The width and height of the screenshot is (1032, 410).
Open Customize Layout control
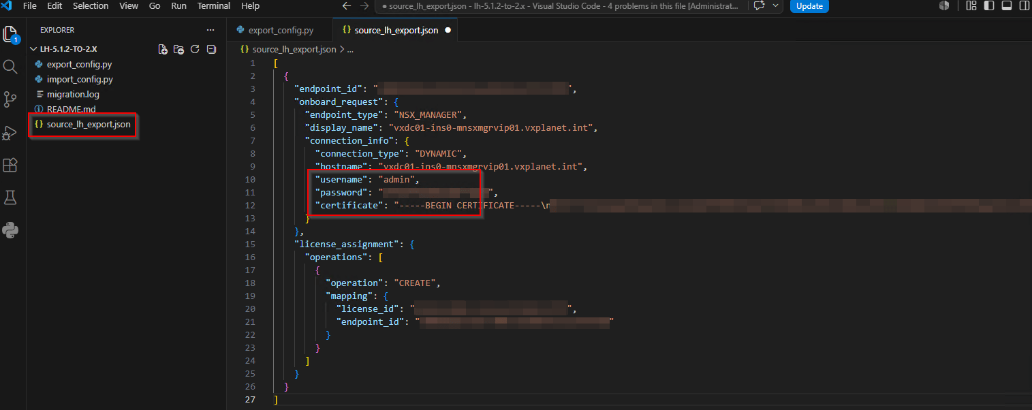pyautogui.click(x=971, y=6)
